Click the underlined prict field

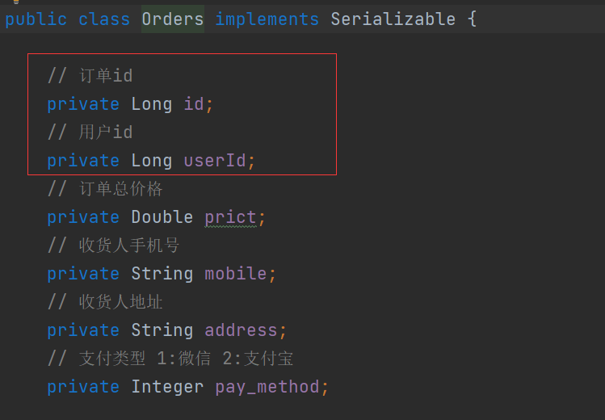pos(230,217)
